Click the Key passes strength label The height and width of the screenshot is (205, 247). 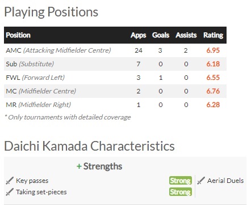(32, 181)
